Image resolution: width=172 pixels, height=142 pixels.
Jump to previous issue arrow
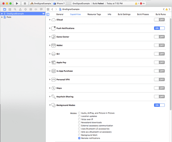pyautogui.click(x=164, y=9)
